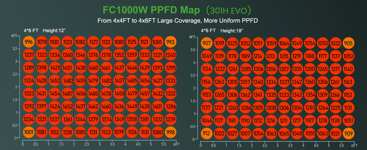Select the orange 907 corner reading
This screenshot has width=367, height=150.
pyautogui.click(x=207, y=43)
